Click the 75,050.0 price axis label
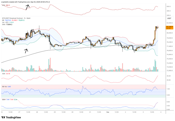 (x=170, y=59)
